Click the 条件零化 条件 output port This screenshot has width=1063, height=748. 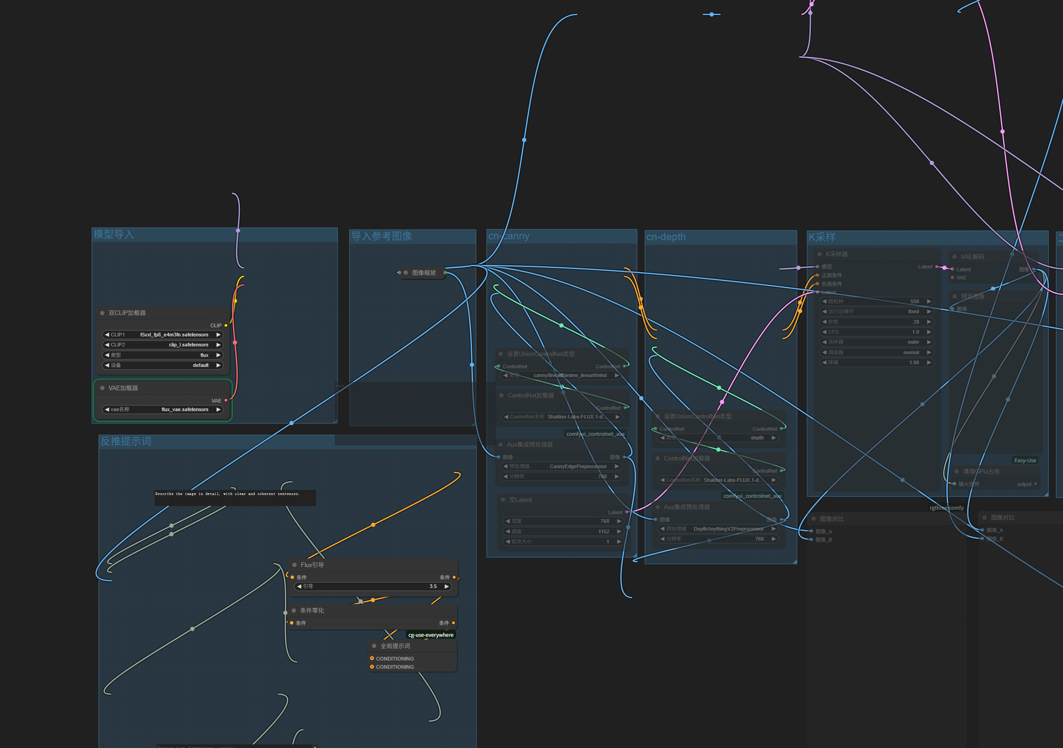(x=454, y=623)
